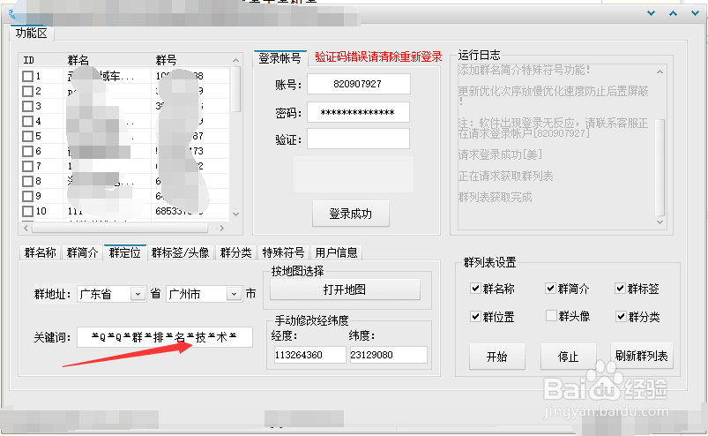
Task: Open the 群分类 tab
Action: 235,252
